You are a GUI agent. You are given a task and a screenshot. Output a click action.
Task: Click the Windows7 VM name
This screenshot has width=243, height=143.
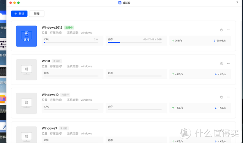click(x=49, y=128)
